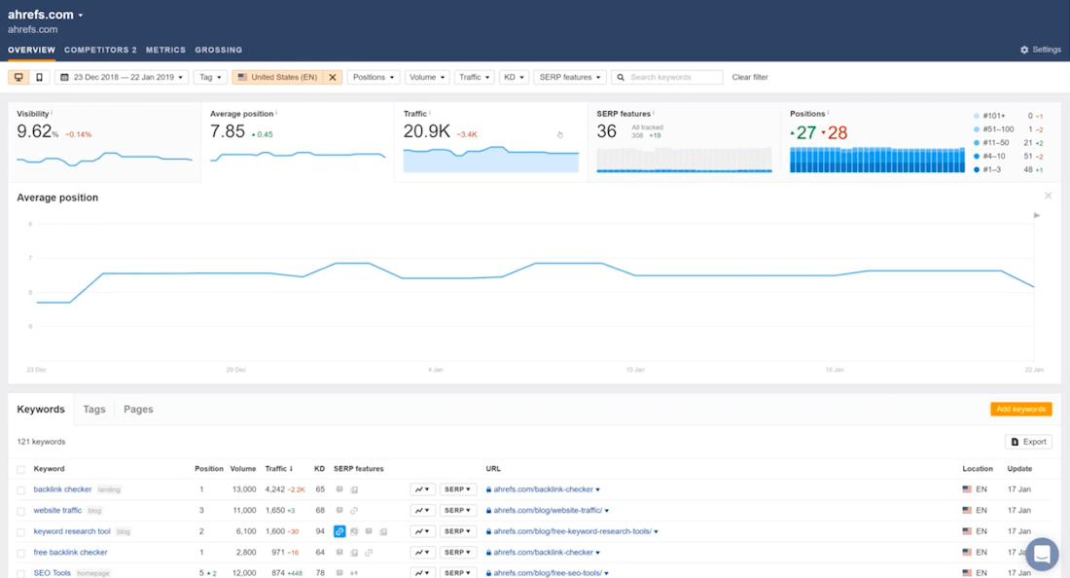The width and height of the screenshot is (1070, 578).
Task: Click second SERP icon for keyword research tool
Action: pyautogui.click(x=354, y=531)
